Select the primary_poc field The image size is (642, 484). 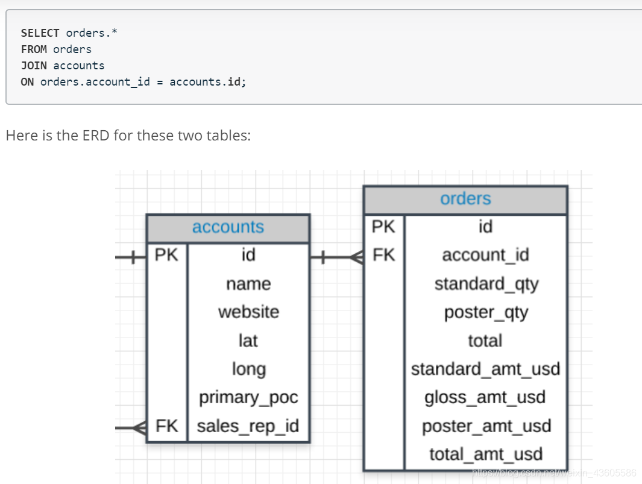coord(248,398)
